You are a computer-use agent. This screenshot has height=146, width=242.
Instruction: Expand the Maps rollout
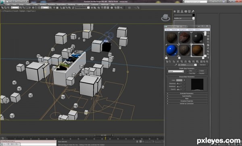(x=187, y=99)
